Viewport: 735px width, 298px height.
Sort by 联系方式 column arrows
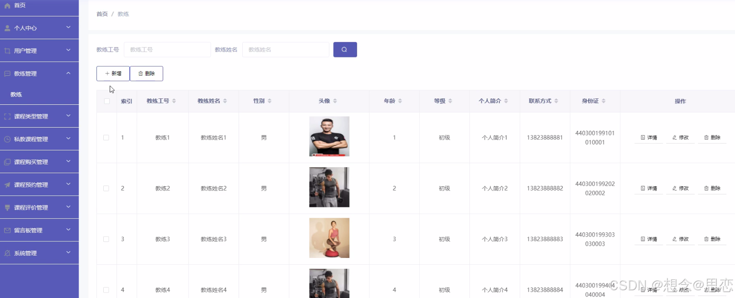(x=556, y=101)
